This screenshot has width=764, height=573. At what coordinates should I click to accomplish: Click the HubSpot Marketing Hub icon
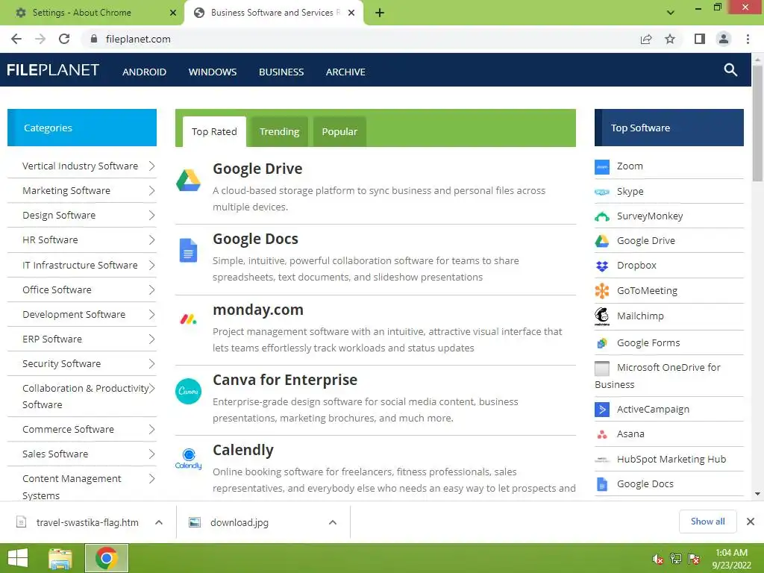coord(602,460)
